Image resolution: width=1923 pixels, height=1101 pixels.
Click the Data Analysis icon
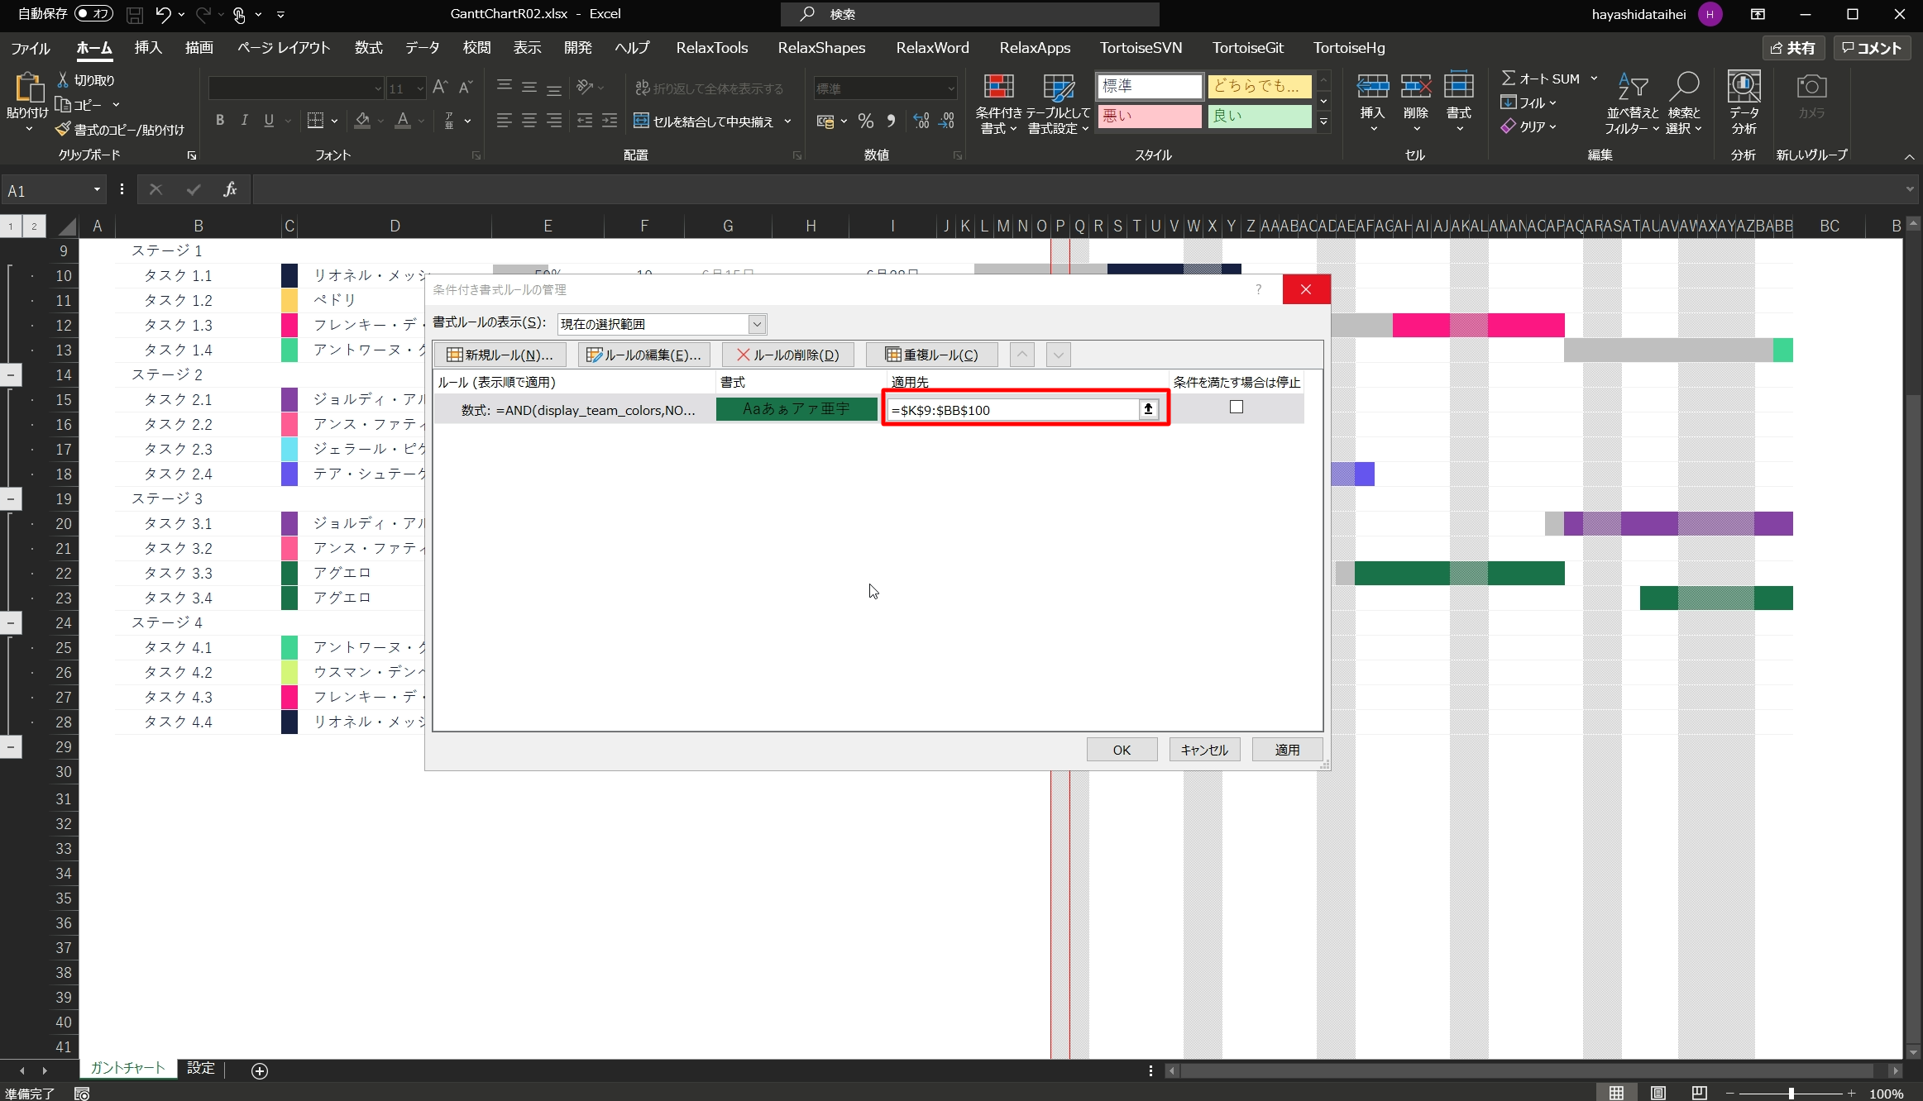point(1744,88)
